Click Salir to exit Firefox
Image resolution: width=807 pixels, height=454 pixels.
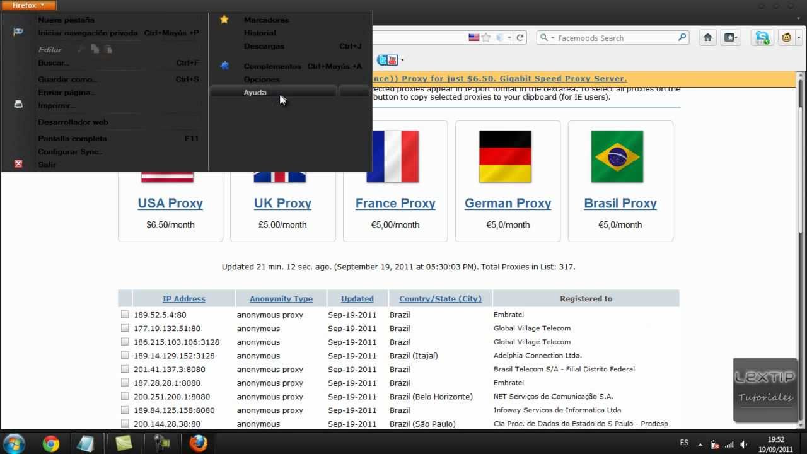point(47,165)
